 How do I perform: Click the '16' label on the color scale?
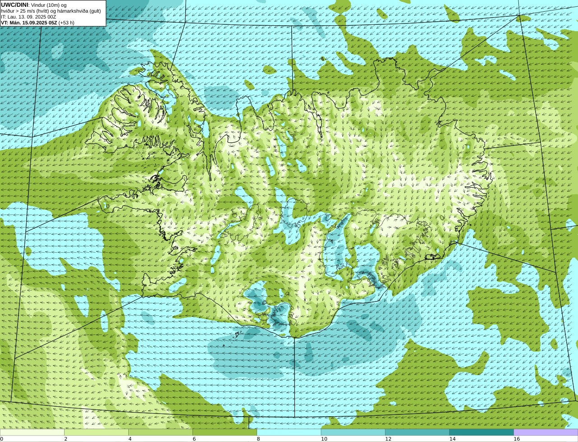point(517,439)
